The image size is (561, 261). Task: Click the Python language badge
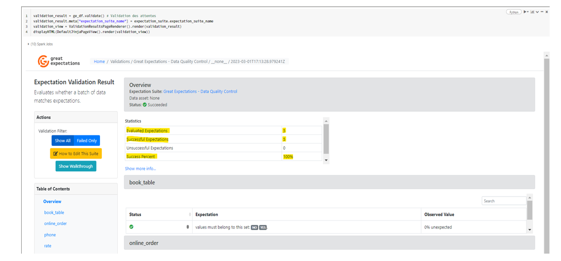click(x=514, y=12)
